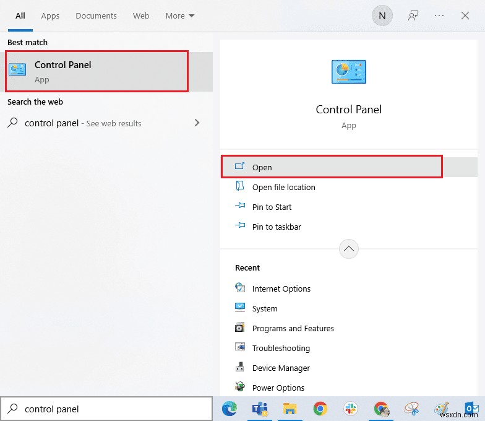This screenshot has width=485, height=421.
Task: Click the Pin to Start pin icon
Action: pyautogui.click(x=240, y=206)
